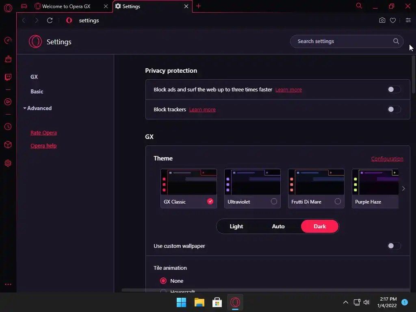Image resolution: width=416 pixels, height=312 pixels.
Task: Expand the Advanced settings section
Action: pos(37,108)
